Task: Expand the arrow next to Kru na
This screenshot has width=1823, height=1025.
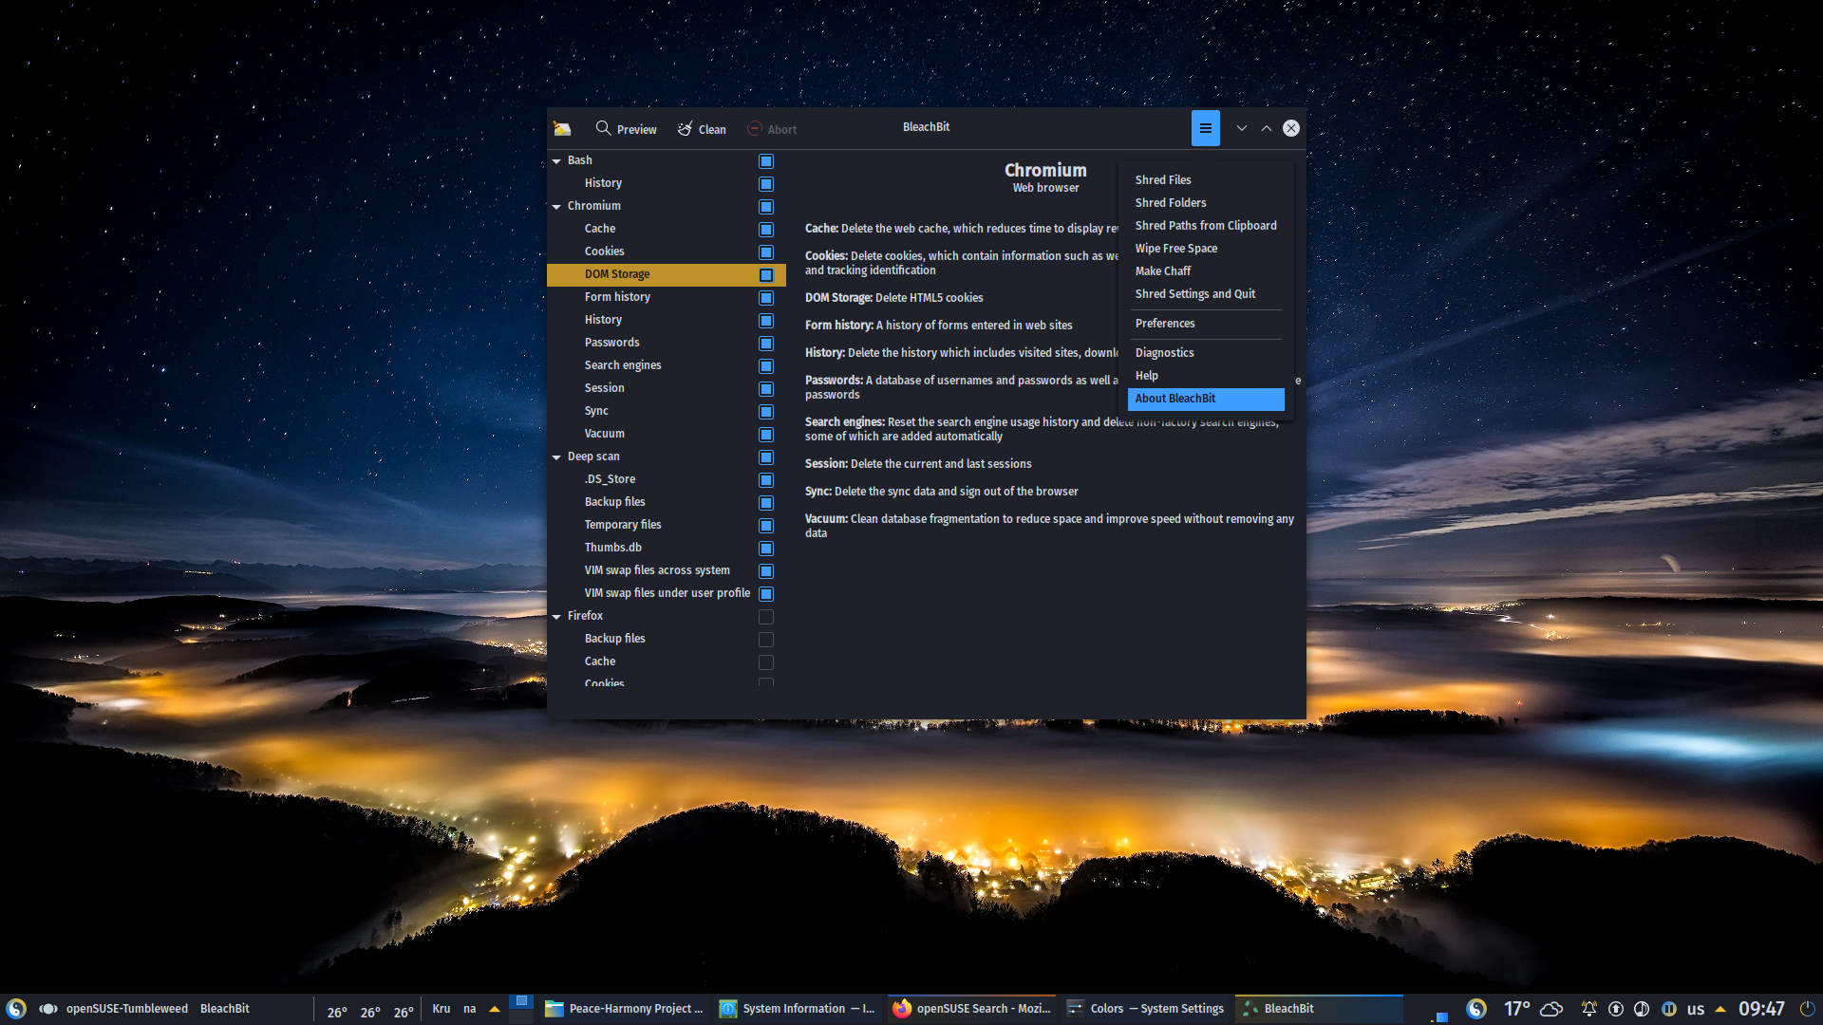Action: click(495, 1009)
